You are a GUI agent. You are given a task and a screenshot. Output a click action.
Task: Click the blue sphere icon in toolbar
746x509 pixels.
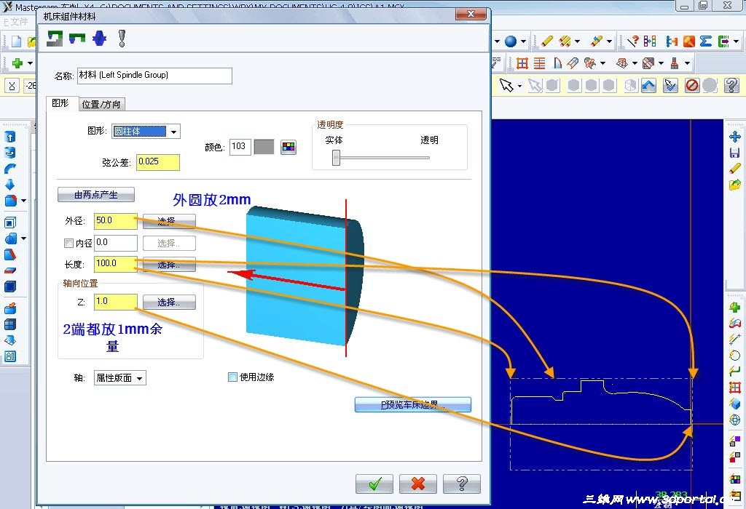pyautogui.click(x=511, y=41)
